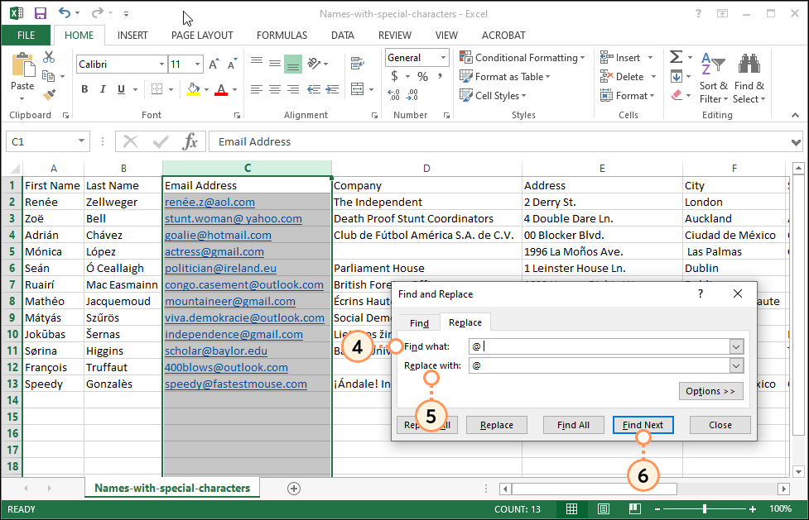809x520 pixels.
Task: Click the Cut scissors icon
Action: [49, 57]
